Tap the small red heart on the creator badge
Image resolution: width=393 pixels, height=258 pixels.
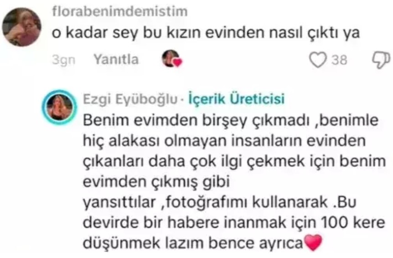(x=177, y=62)
